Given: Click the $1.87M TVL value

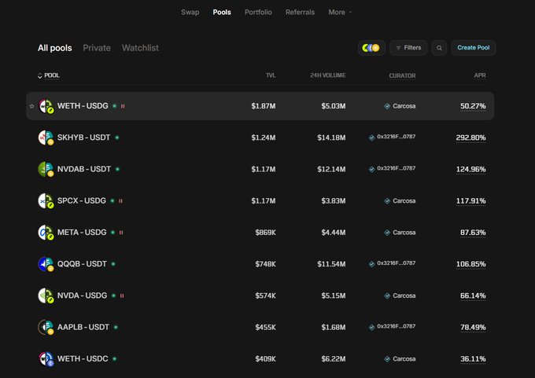Looking at the screenshot, I should 264,106.
